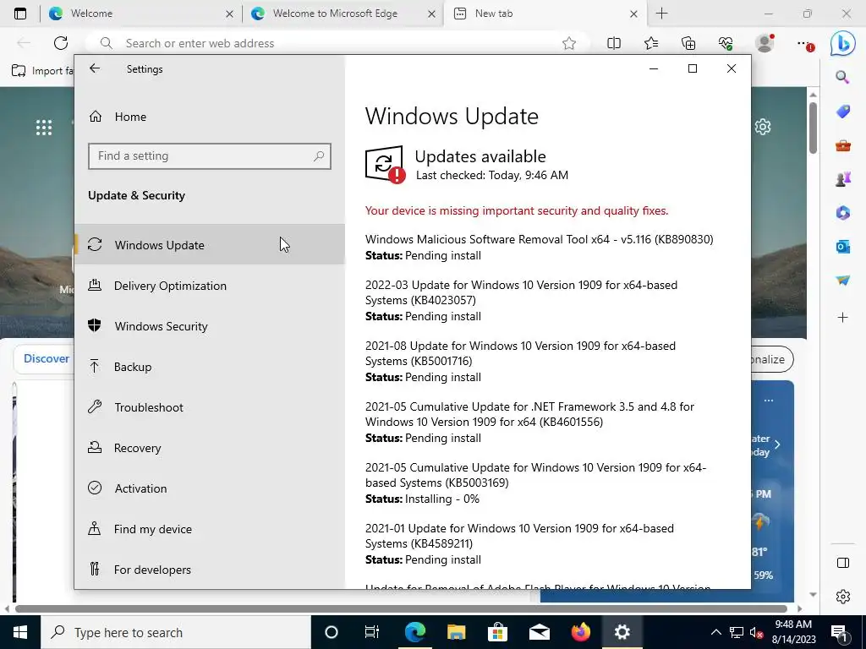Image resolution: width=866 pixels, height=649 pixels.
Task: Open Bing Copilot sidebar button
Action: (x=843, y=44)
